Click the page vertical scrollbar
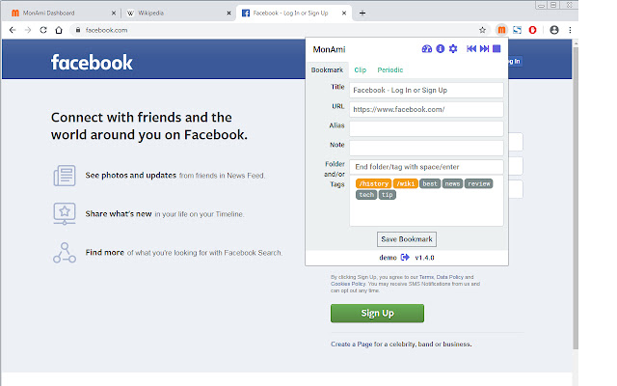The height and width of the screenshot is (386, 617). pos(576,197)
